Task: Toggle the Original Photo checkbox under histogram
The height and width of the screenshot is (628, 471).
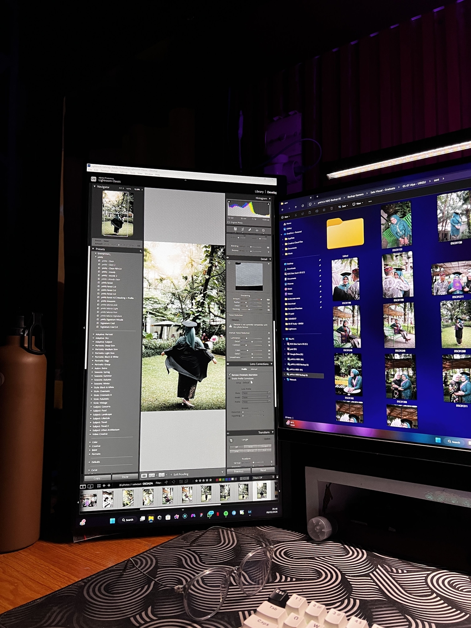Action: point(229,222)
